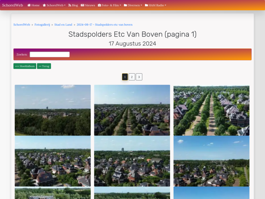Open second-row right photo with wide blue sky
Viewport: 265px width, 199px height.
(x=211, y=161)
